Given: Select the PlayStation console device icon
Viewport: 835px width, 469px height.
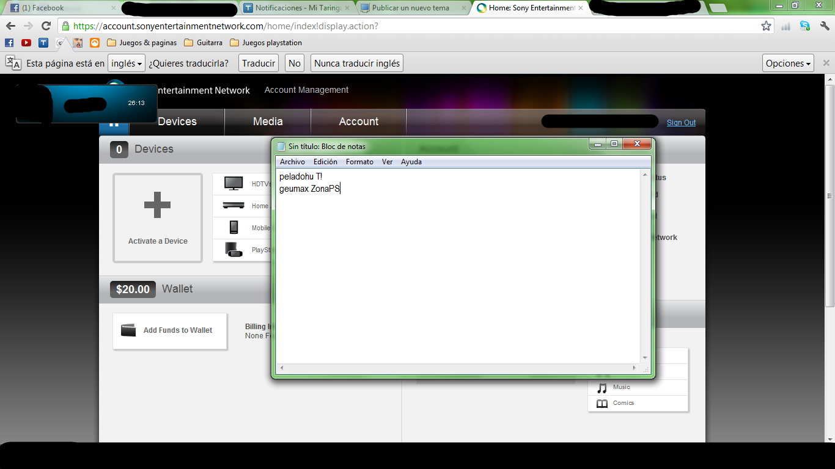Looking at the screenshot, I should pyautogui.click(x=234, y=249).
